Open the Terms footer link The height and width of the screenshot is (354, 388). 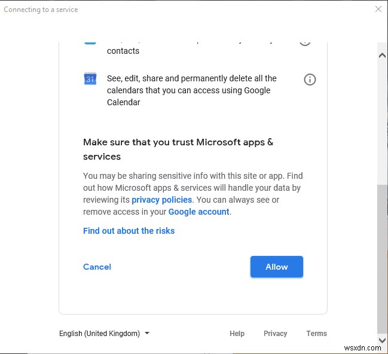316,333
